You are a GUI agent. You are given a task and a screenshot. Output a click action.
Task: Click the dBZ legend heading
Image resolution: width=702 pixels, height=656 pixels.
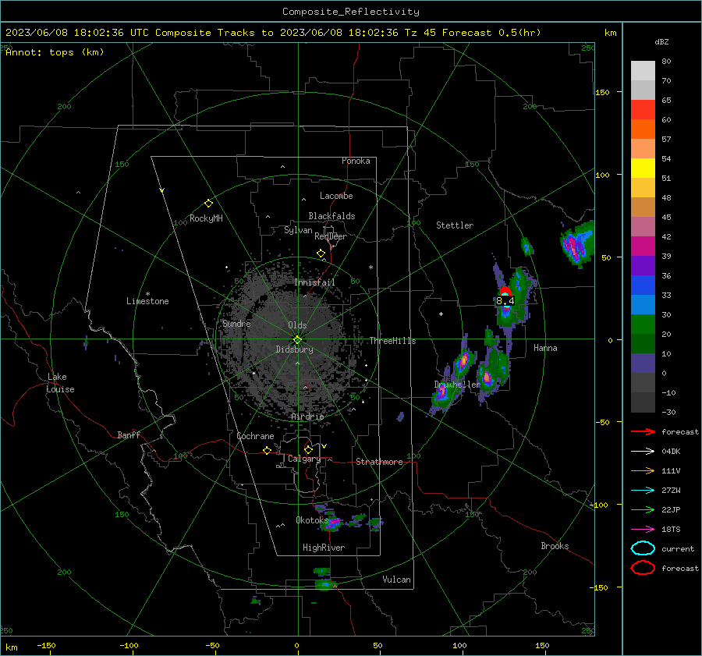pos(661,42)
